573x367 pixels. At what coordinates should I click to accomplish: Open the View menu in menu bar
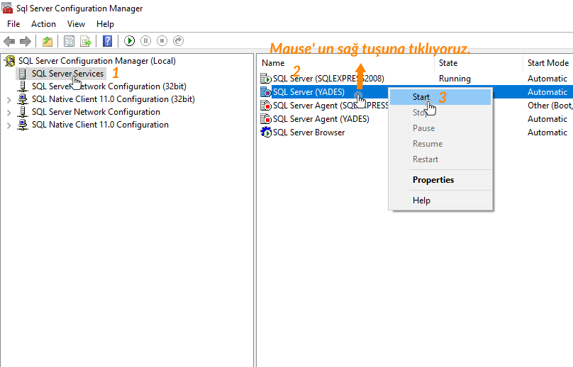(76, 24)
